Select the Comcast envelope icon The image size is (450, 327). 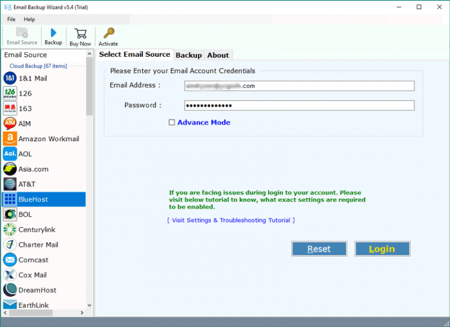[10, 260]
